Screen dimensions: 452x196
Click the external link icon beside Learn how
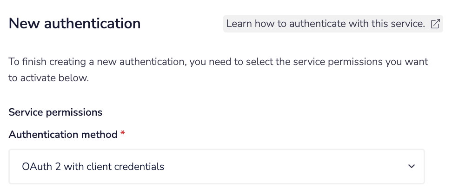coord(435,24)
